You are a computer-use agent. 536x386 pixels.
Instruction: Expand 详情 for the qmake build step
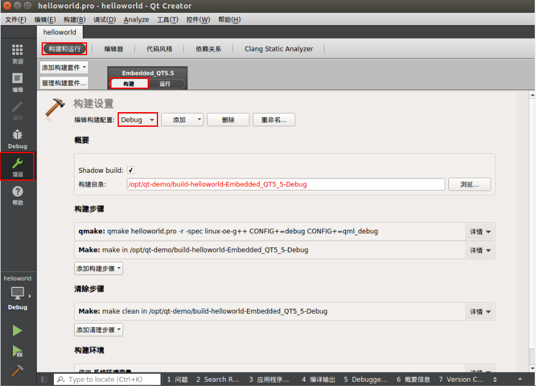480,232
